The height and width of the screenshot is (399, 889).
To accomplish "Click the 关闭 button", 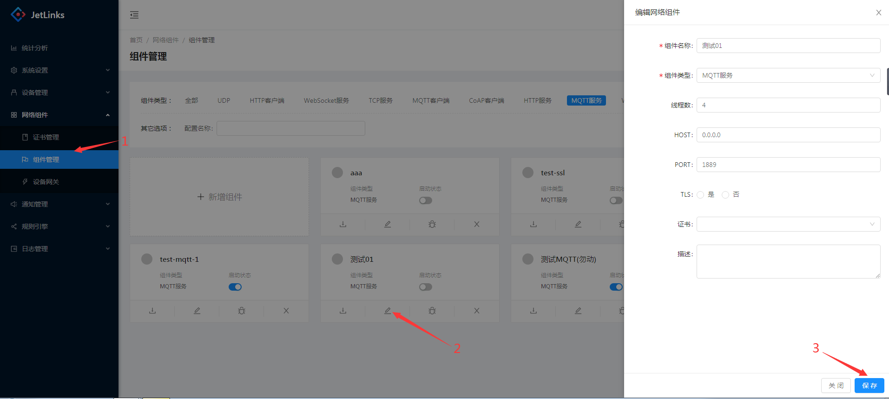I will click(836, 386).
